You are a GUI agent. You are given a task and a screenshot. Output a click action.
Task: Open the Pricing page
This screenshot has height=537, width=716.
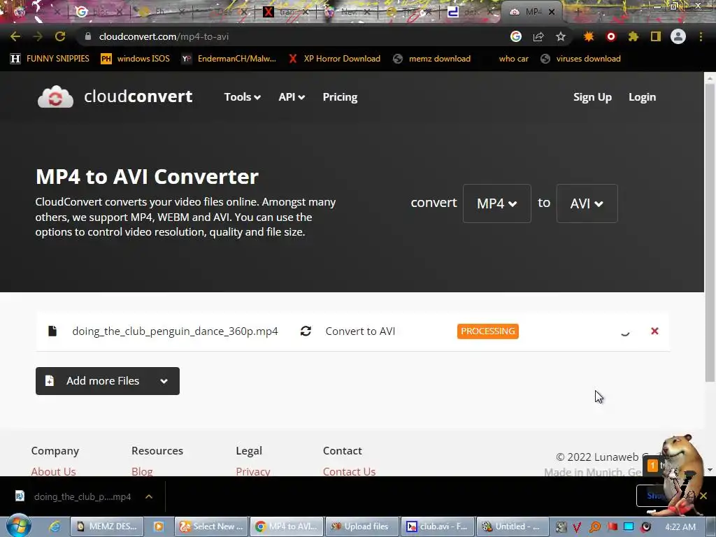341,96
